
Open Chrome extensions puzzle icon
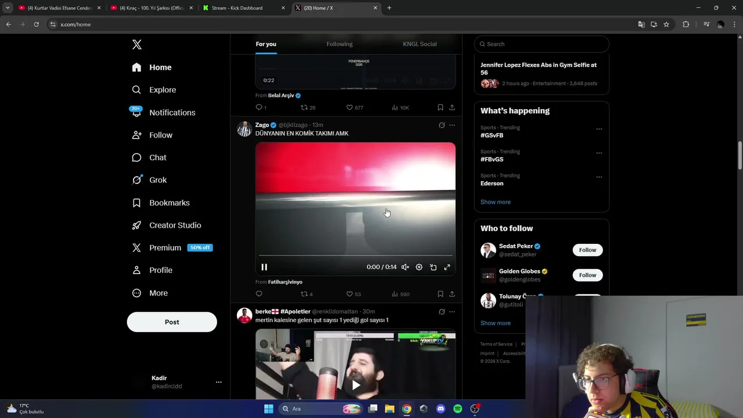coord(686,24)
